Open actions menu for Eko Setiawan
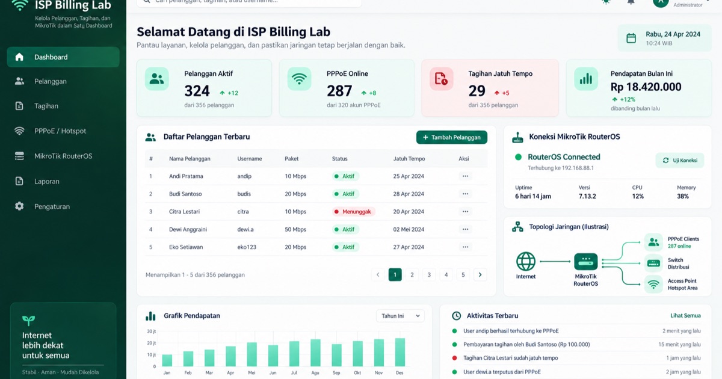 tap(465, 247)
